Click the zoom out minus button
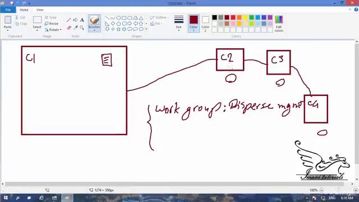Viewport: 359px width, 202px height. tap(321, 190)
